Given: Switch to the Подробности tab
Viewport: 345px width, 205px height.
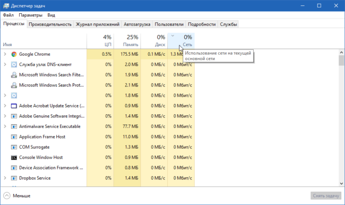Looking at the screenshot, I should (x=202, y=24).
